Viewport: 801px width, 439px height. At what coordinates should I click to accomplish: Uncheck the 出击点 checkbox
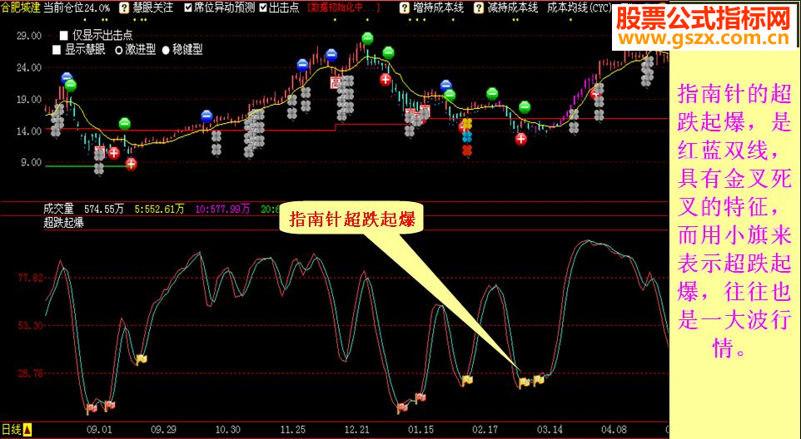263,7
